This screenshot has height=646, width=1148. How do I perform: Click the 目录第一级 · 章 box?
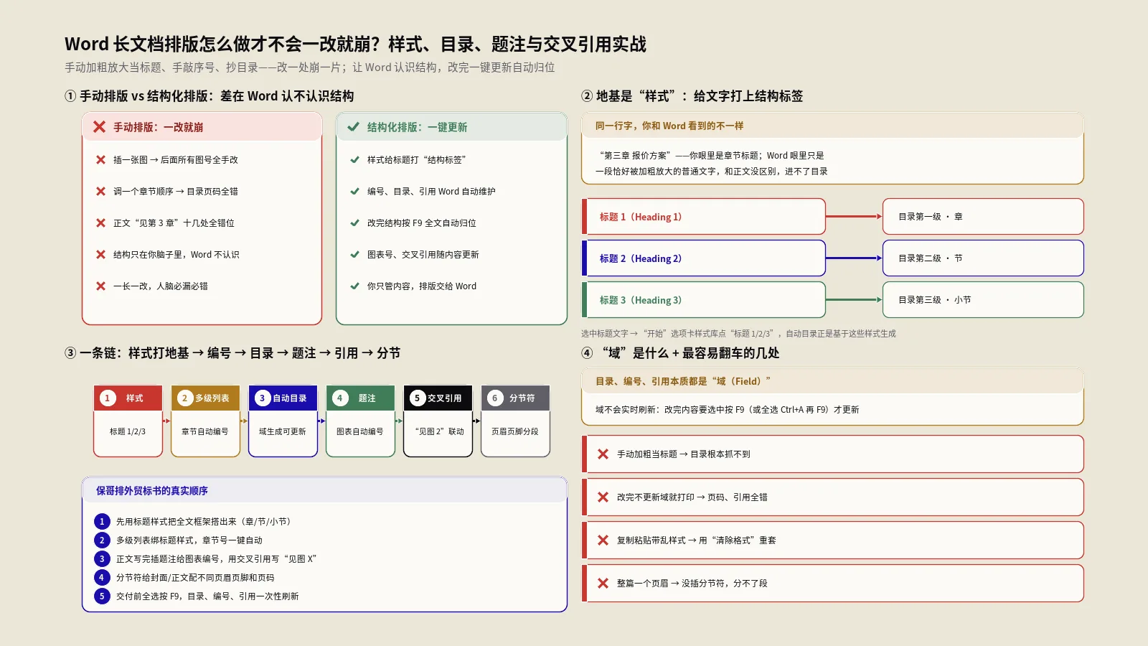[x=983, y=217]
